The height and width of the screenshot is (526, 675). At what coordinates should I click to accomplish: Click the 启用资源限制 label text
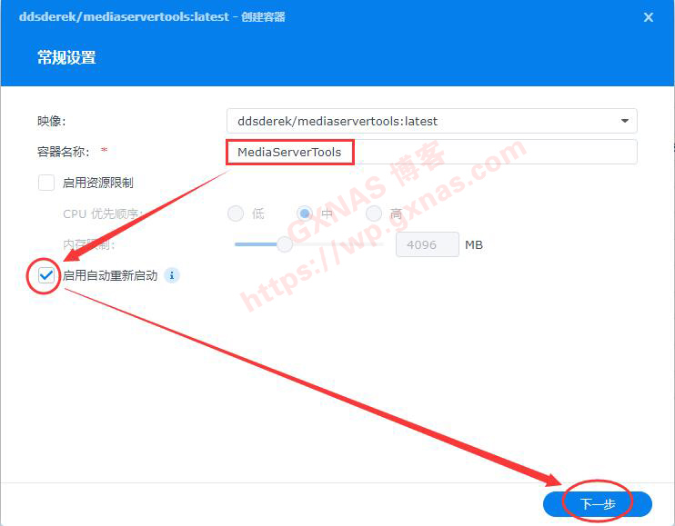coord(98,183)
